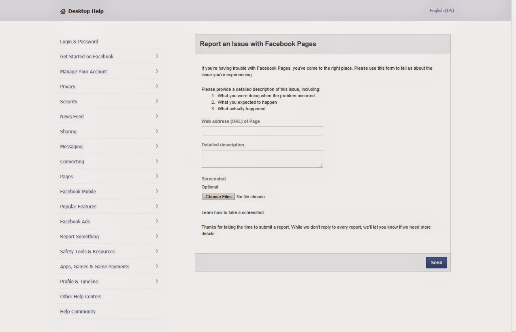This screenshot has width=516, height=332.
Task: Expand the Facebook Ads chevron
Action: pos(157,221)
